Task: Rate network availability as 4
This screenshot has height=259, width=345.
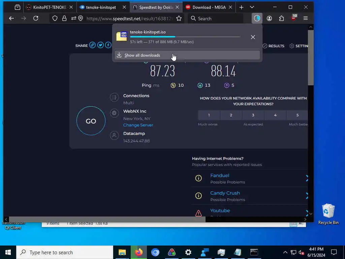Action: (x=275, y=115)
